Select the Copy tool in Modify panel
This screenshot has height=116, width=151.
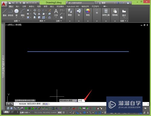pos(35,14)
